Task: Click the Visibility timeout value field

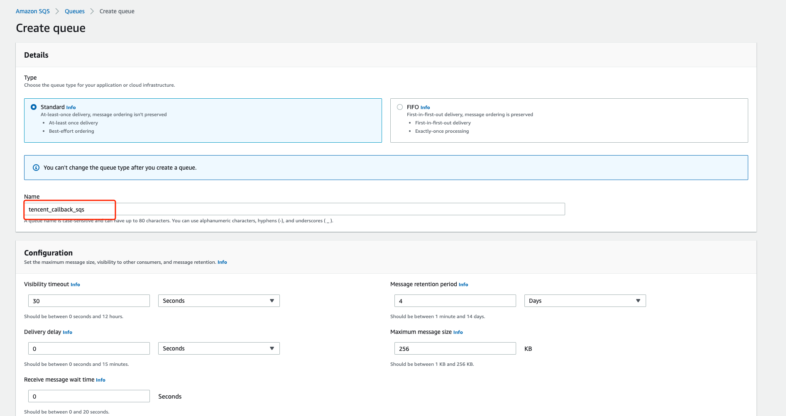Action: [x=89, y=301]
